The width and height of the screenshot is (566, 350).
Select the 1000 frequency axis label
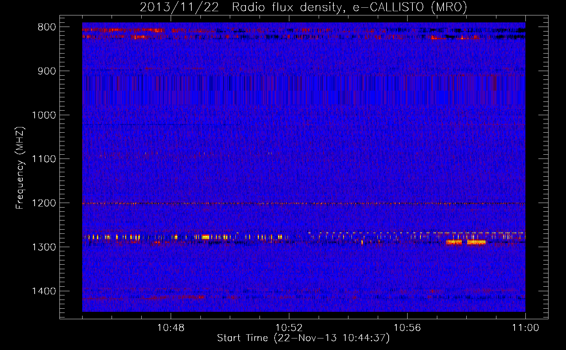(44, 115)
